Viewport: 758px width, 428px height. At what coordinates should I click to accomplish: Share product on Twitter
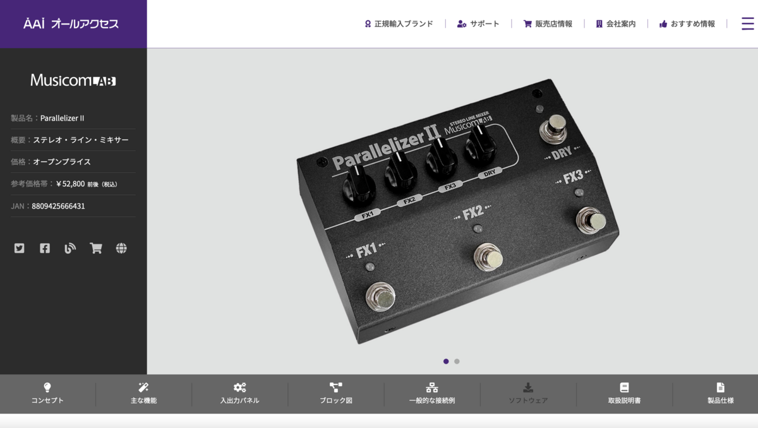pos(19,248)
